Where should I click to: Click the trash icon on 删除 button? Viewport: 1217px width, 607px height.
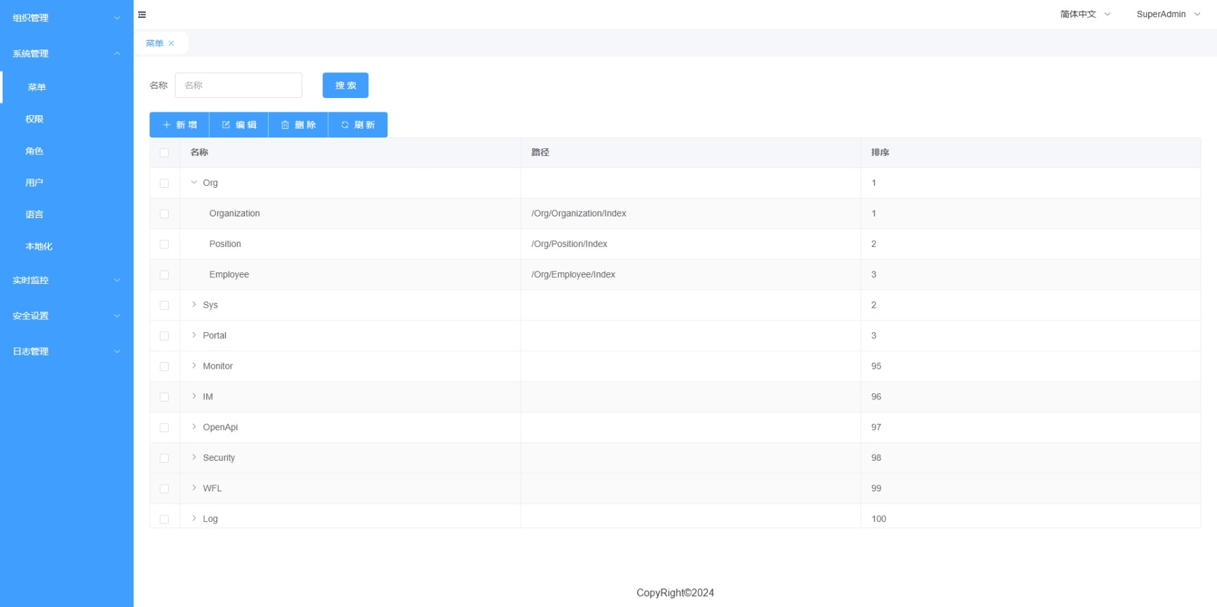[x=285, y=125]
